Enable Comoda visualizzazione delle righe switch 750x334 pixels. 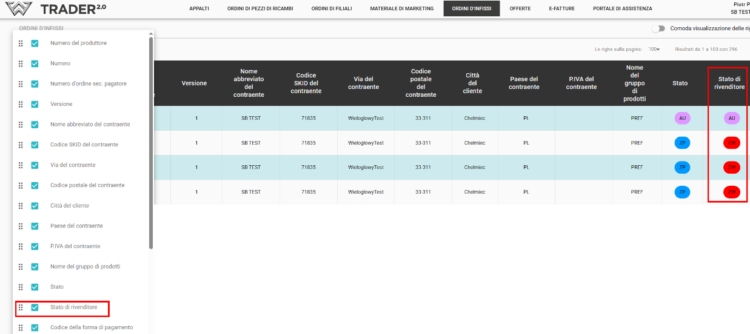tap(658, 28)
